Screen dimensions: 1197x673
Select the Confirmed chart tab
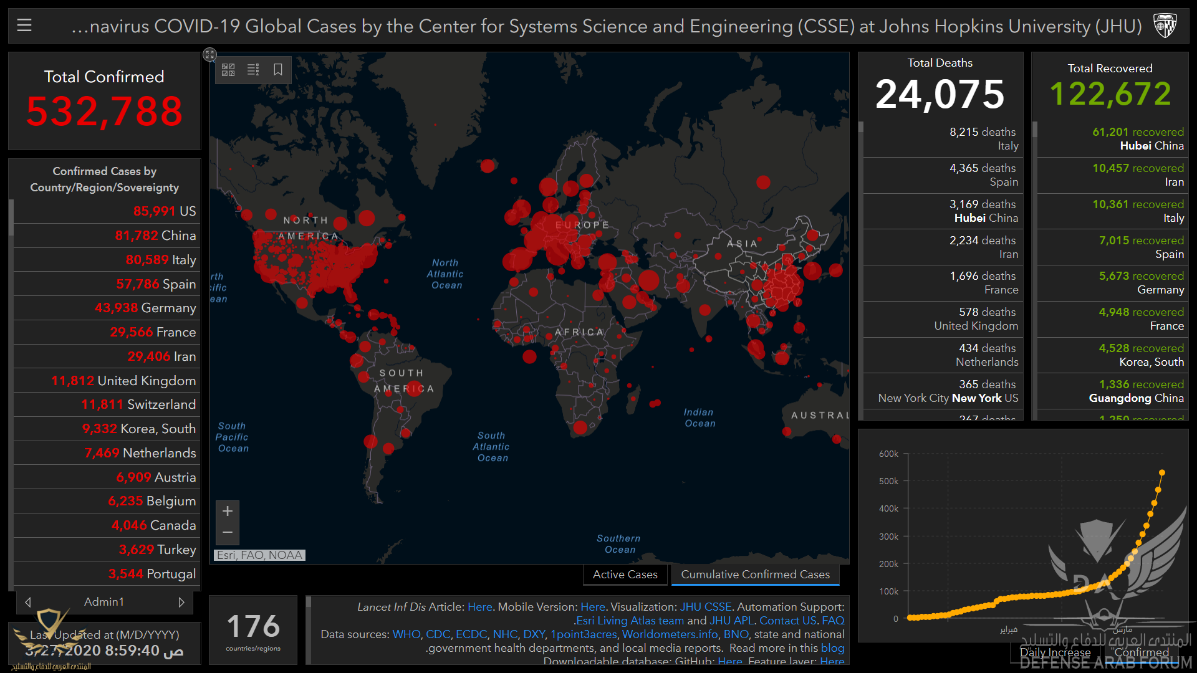(x=1141, y=652)
